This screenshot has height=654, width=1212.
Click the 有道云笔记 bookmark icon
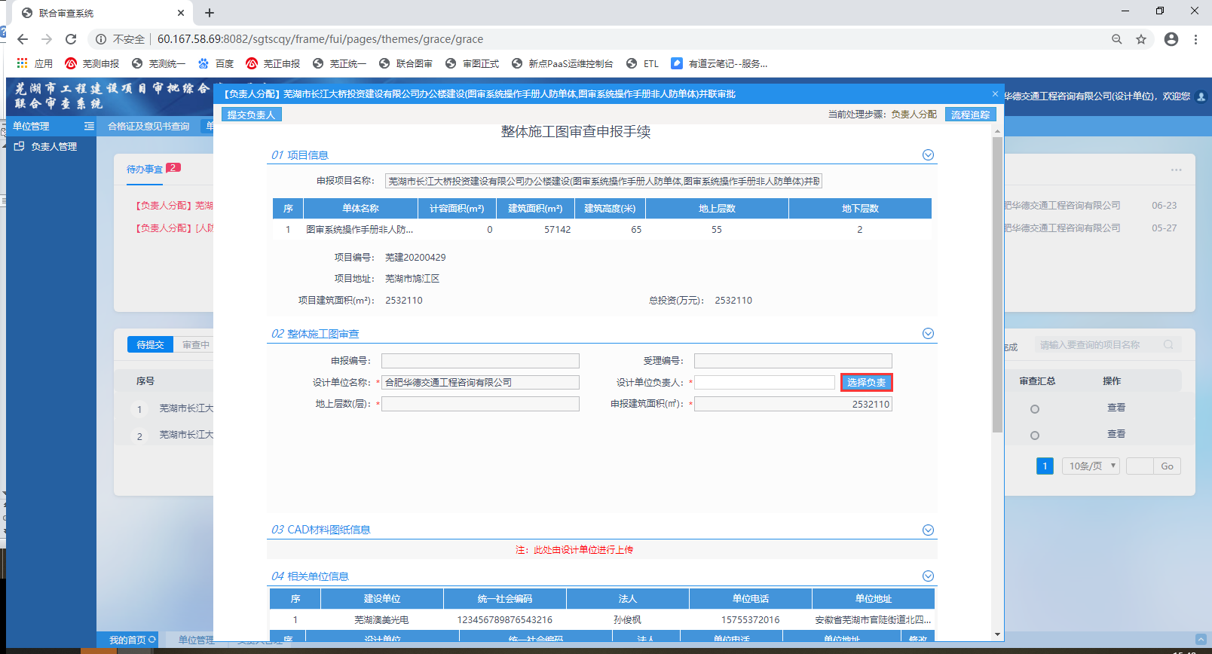pyautogui.click(x=677, y=64)
